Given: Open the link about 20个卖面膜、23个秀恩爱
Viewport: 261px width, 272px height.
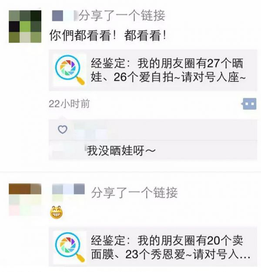Looking at the screenshot, I should click(153, 246).
